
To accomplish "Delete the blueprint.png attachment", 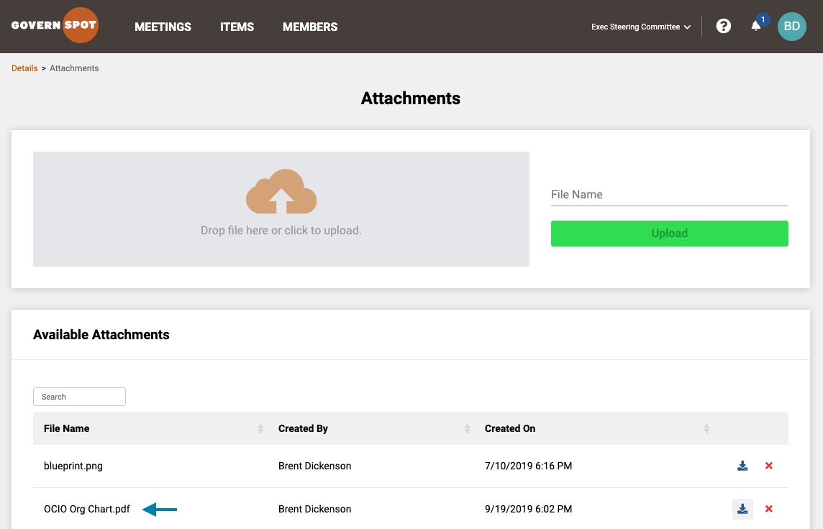I will point(769,466).
